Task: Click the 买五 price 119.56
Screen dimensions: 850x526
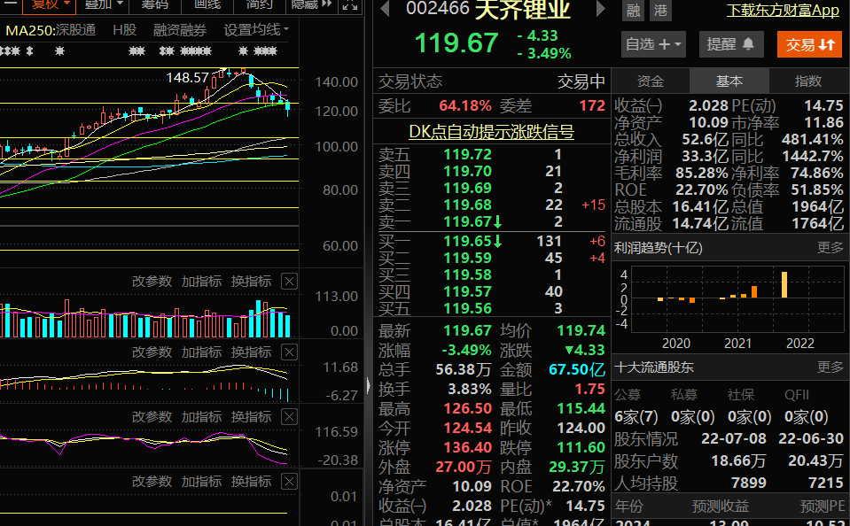Action: click(x=467, y=308)
